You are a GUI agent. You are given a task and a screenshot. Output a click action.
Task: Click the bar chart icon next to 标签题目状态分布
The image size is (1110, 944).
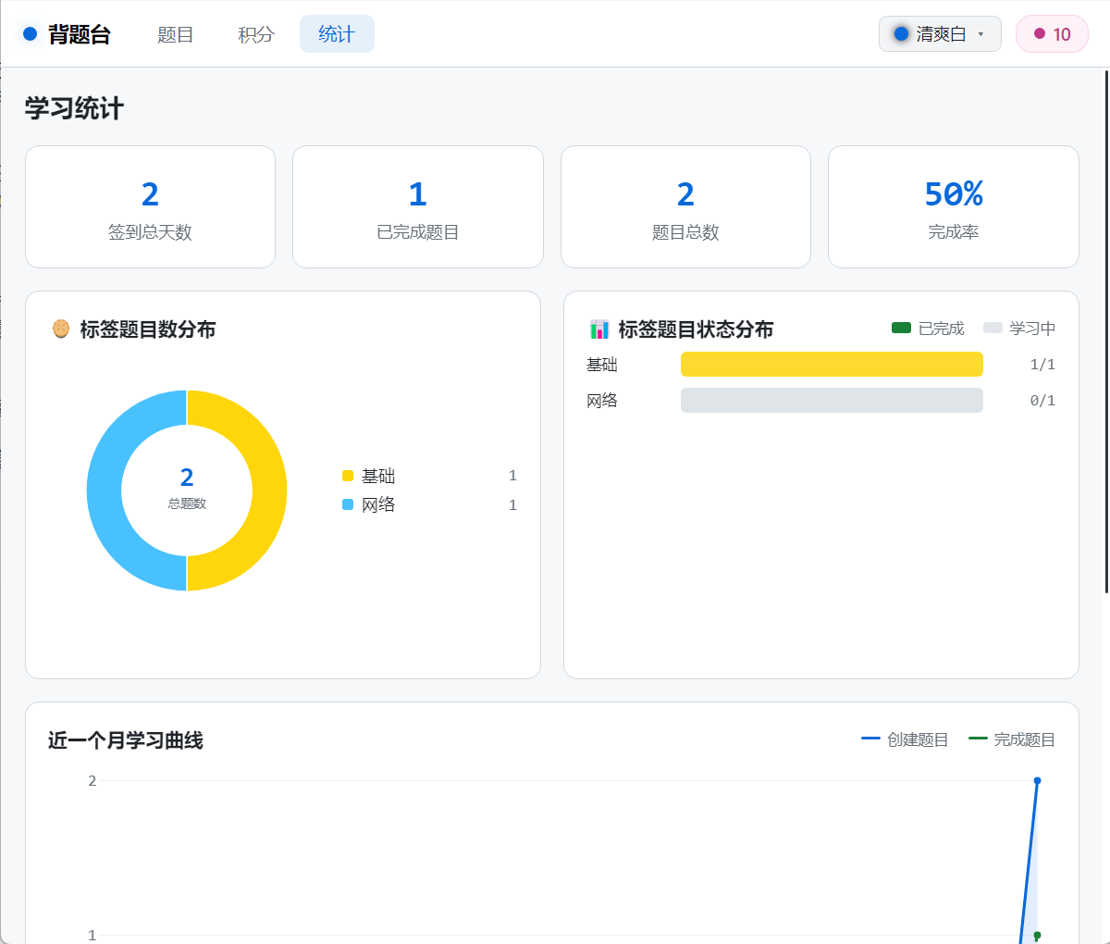coord(599,329)
